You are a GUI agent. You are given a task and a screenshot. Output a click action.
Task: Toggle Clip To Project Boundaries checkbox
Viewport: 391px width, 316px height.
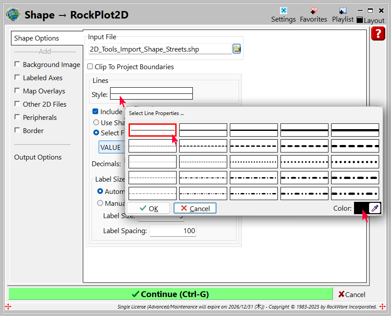pyautogui.click(x=90, y=67)
